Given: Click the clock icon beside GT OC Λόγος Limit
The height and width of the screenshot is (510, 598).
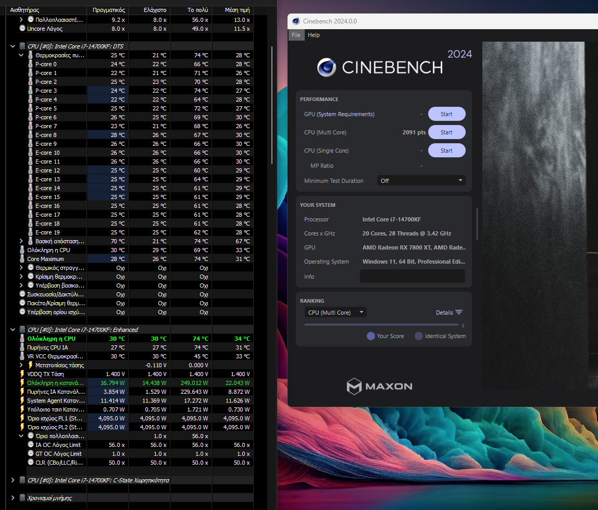Looking at the screenshot, I should [x=31, y=454].
